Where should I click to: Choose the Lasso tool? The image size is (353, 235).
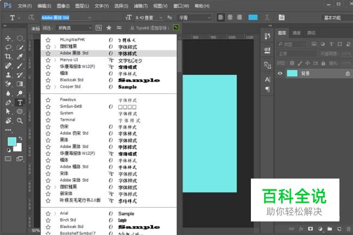point(8,47)
